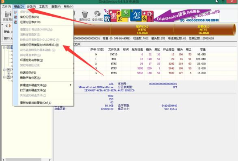Click the VMwareVirtualIDEHardDrive model text

96,87
